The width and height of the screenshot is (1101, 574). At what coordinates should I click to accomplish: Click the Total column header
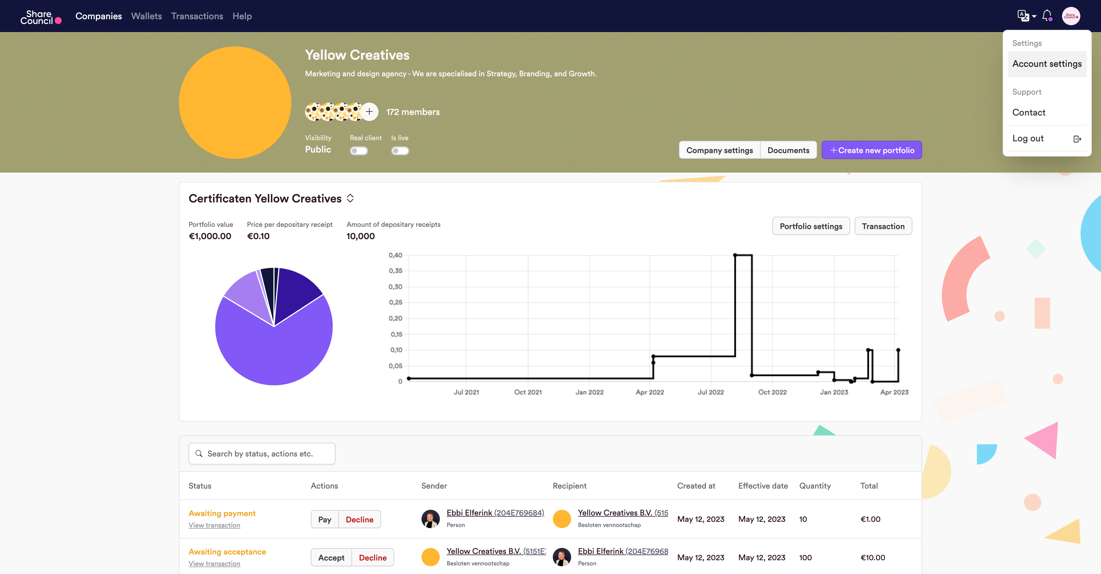click(869, 485)
